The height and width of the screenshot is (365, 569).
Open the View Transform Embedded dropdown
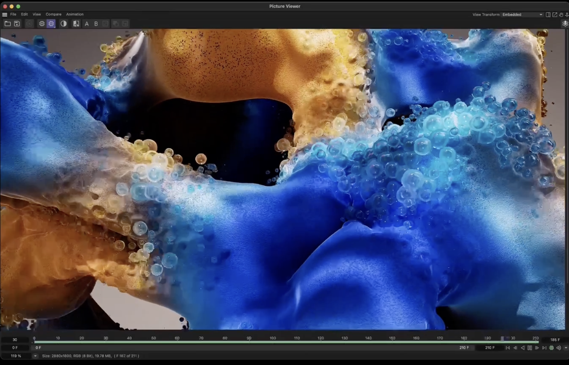pyautogui.click(x=522, y=14)
